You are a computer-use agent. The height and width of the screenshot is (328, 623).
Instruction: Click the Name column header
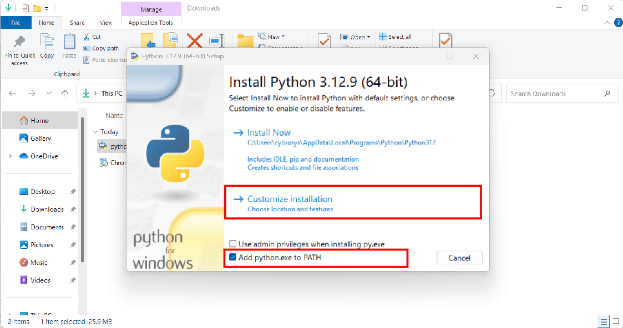[x=114, y=115]
